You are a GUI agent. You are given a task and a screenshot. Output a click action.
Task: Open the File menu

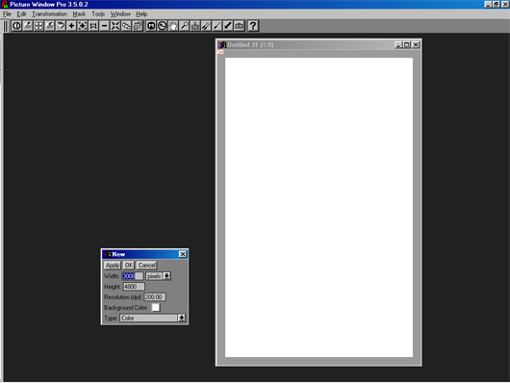tap(7, 14)
